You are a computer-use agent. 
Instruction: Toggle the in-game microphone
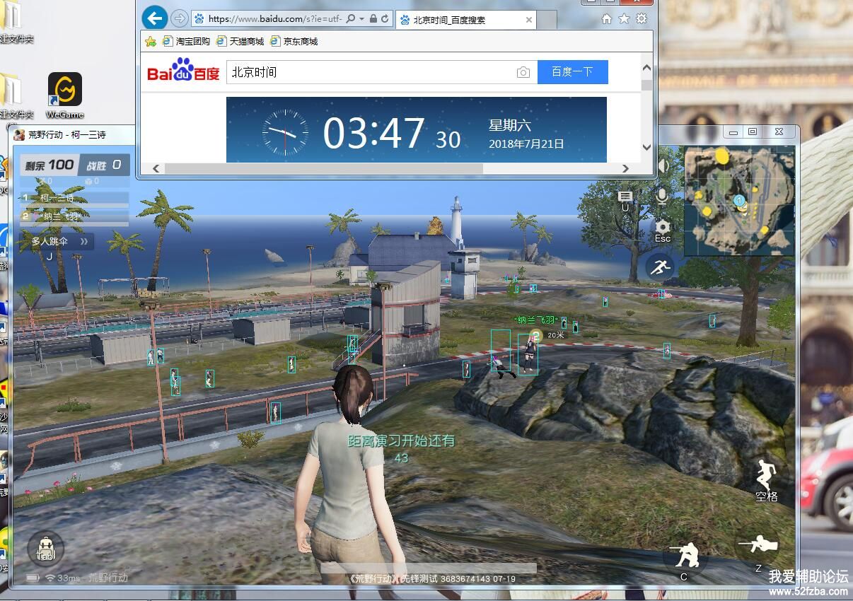click(x=662, y=196)
